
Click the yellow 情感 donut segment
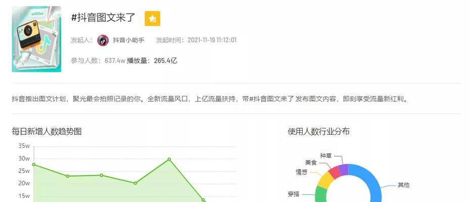coord(325,181)
